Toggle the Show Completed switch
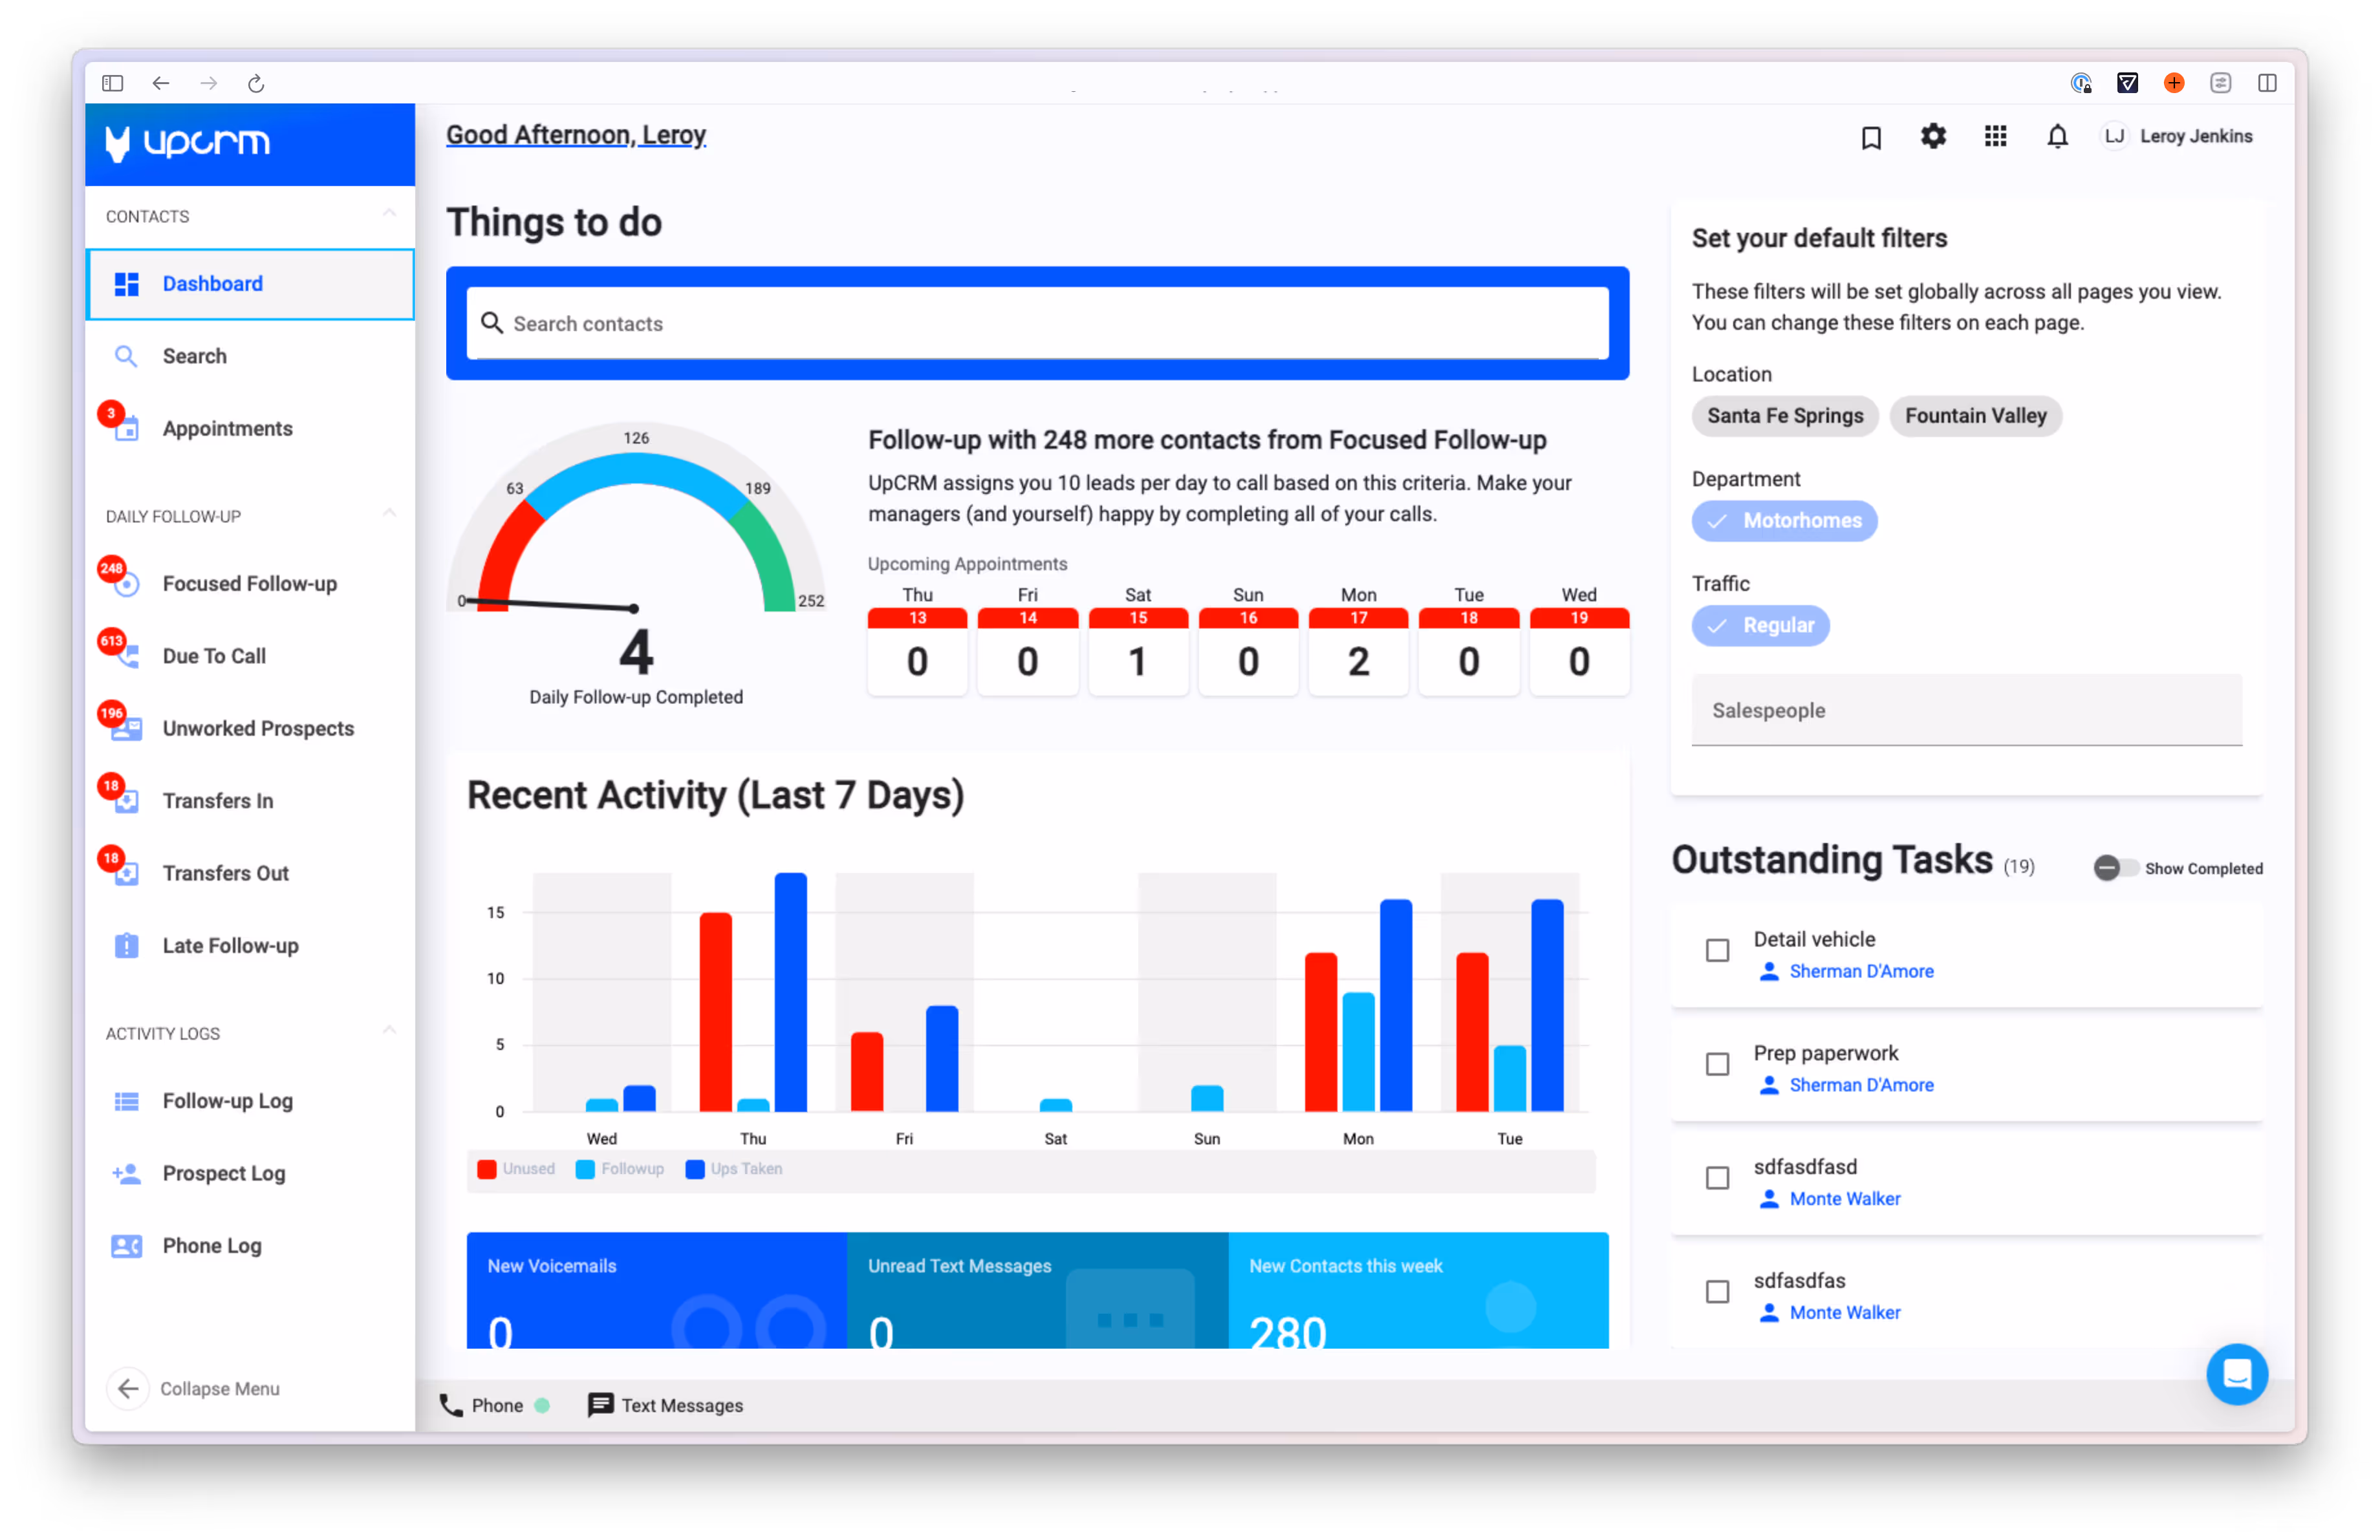This screenshot has width=2380, height=1540. 2114,868
